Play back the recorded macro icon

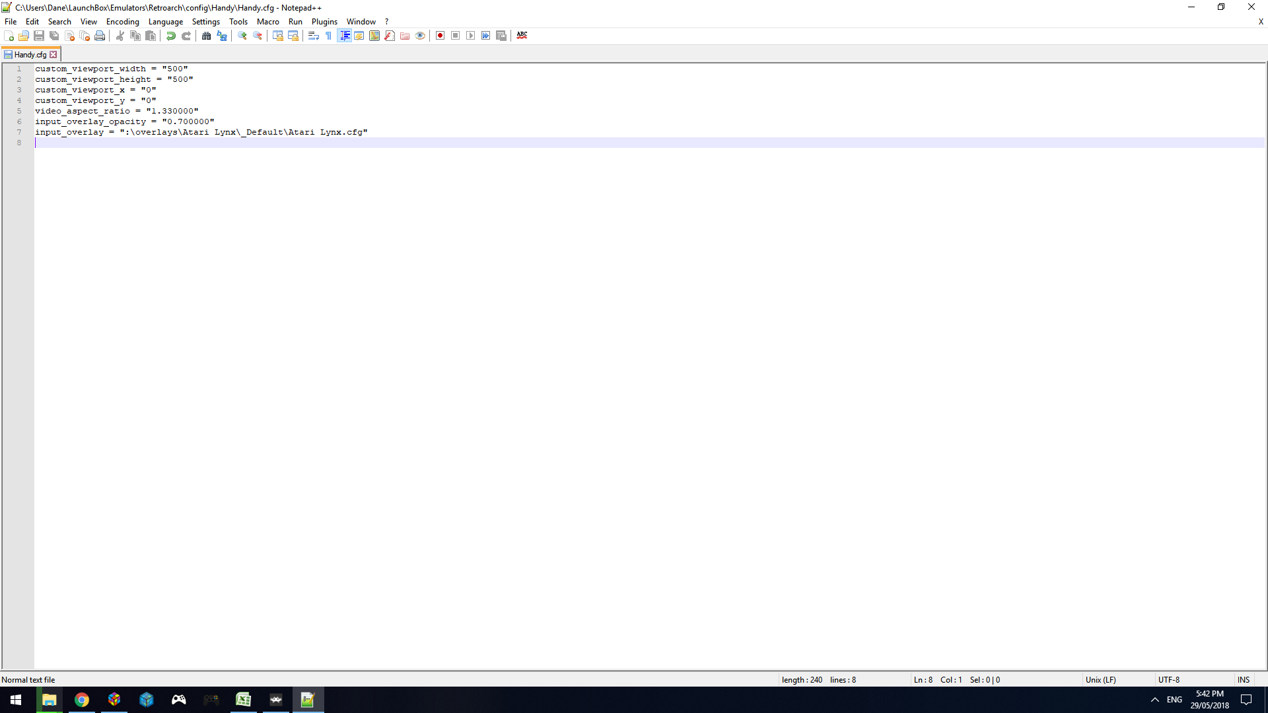[x=471, y=36]
